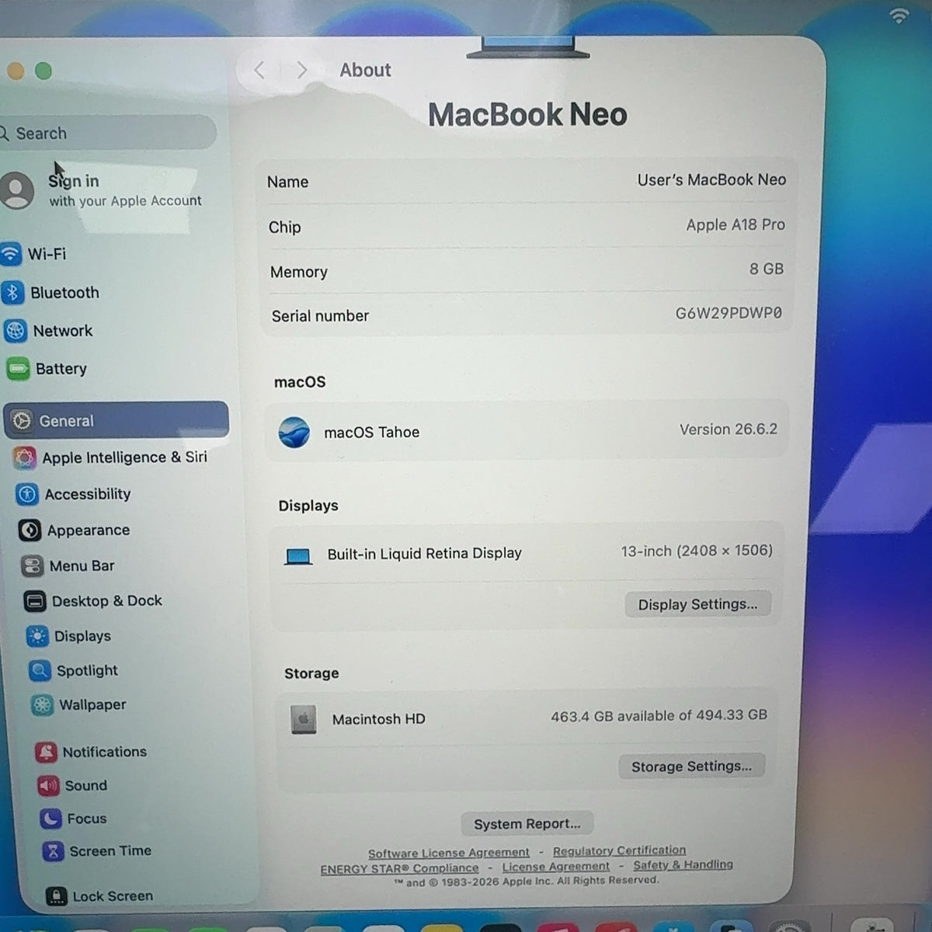This screenshot has height=932, width=932.
Task: Click the green window zoom button
Action: tap(43, 71)
